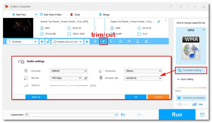The image size is (212, 123).
Task: Open the effects magic wand icon
Action: coord(129,41)
